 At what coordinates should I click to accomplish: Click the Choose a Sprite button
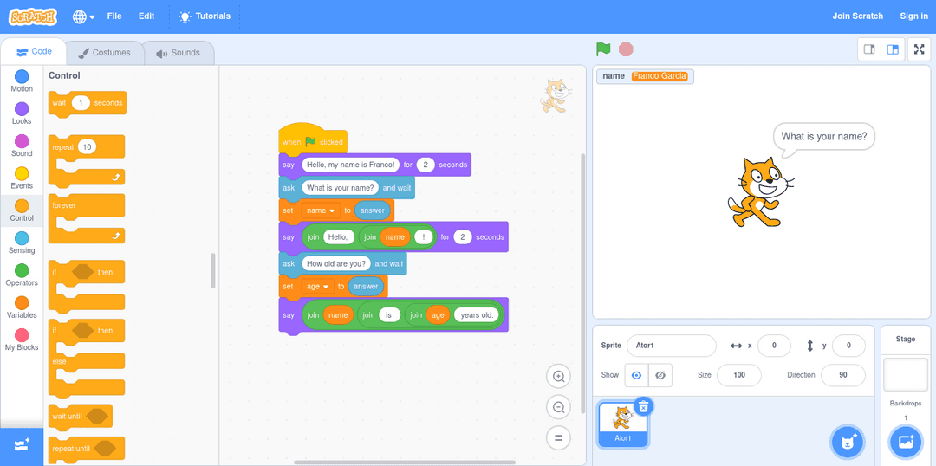847,442
